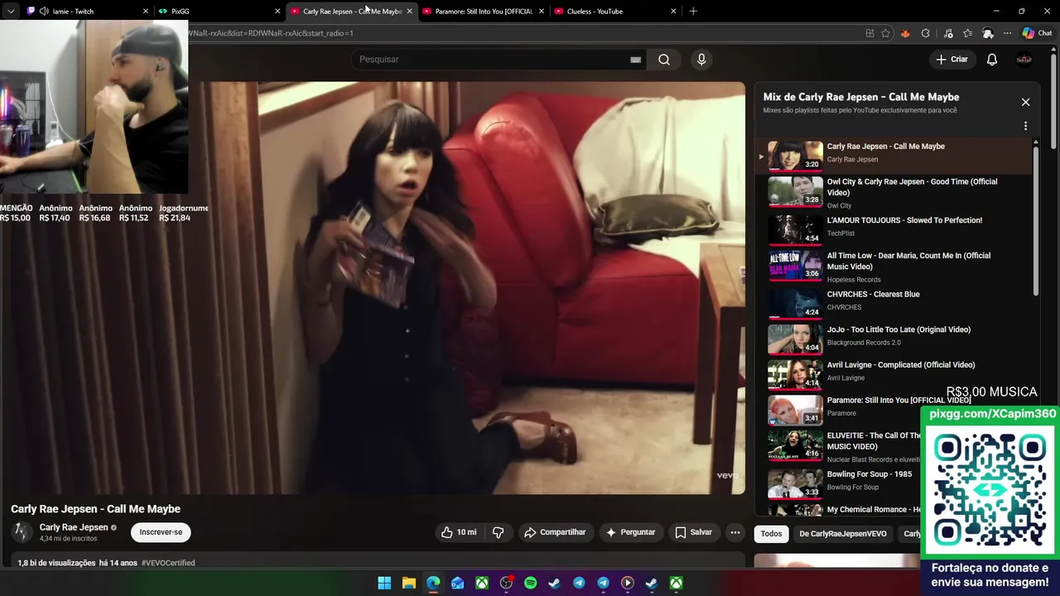Dislike the video with thumbs down
The height and width of the screenshot is (596, 1060).
(x=499, y=532)
